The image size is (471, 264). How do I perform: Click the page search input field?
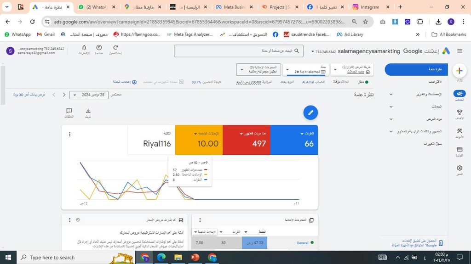[239, 51]
